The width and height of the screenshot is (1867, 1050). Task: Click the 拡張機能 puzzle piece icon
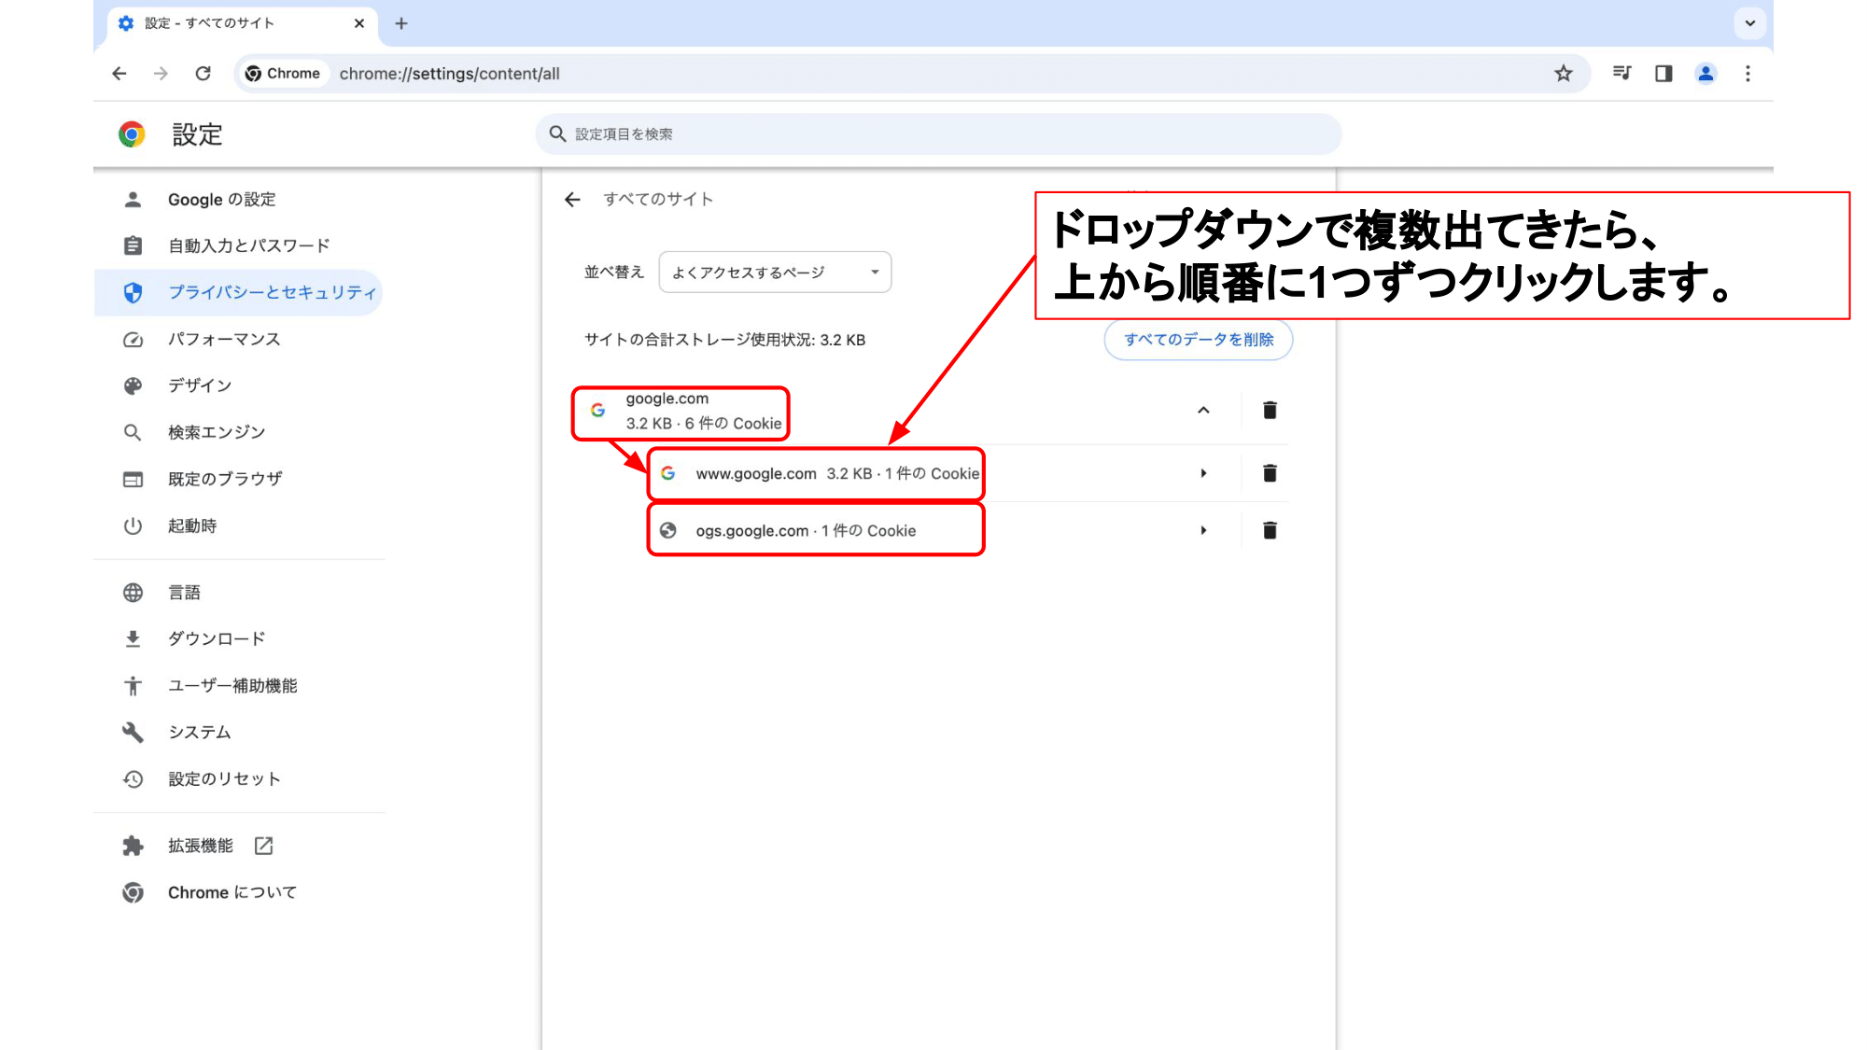click(x=133, y=846)
